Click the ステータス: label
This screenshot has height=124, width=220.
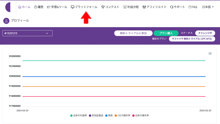tap(187, 33)
